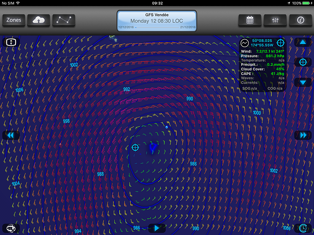Tap the 994 isobar label

pos(78,231)
